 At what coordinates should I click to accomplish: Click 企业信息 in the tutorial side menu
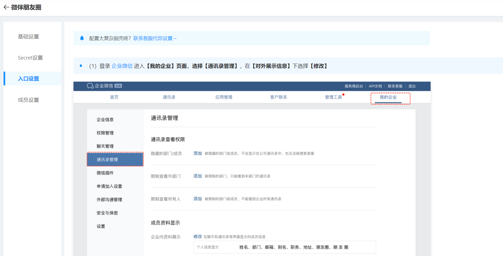(x=105, y=119)
